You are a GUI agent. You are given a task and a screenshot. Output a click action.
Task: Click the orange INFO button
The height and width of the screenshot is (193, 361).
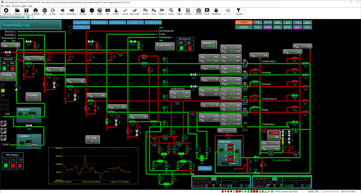point(244,22)
